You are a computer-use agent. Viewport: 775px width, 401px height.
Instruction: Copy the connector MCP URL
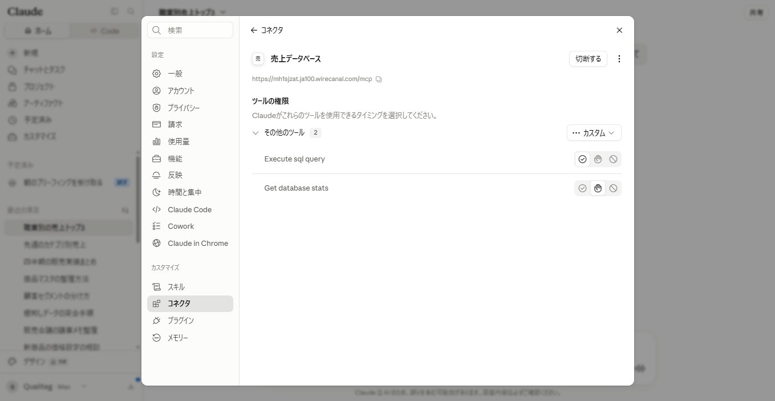(379, 79)
